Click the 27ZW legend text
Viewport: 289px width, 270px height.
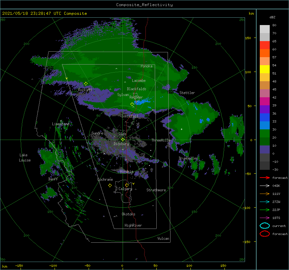pos(276,202)
